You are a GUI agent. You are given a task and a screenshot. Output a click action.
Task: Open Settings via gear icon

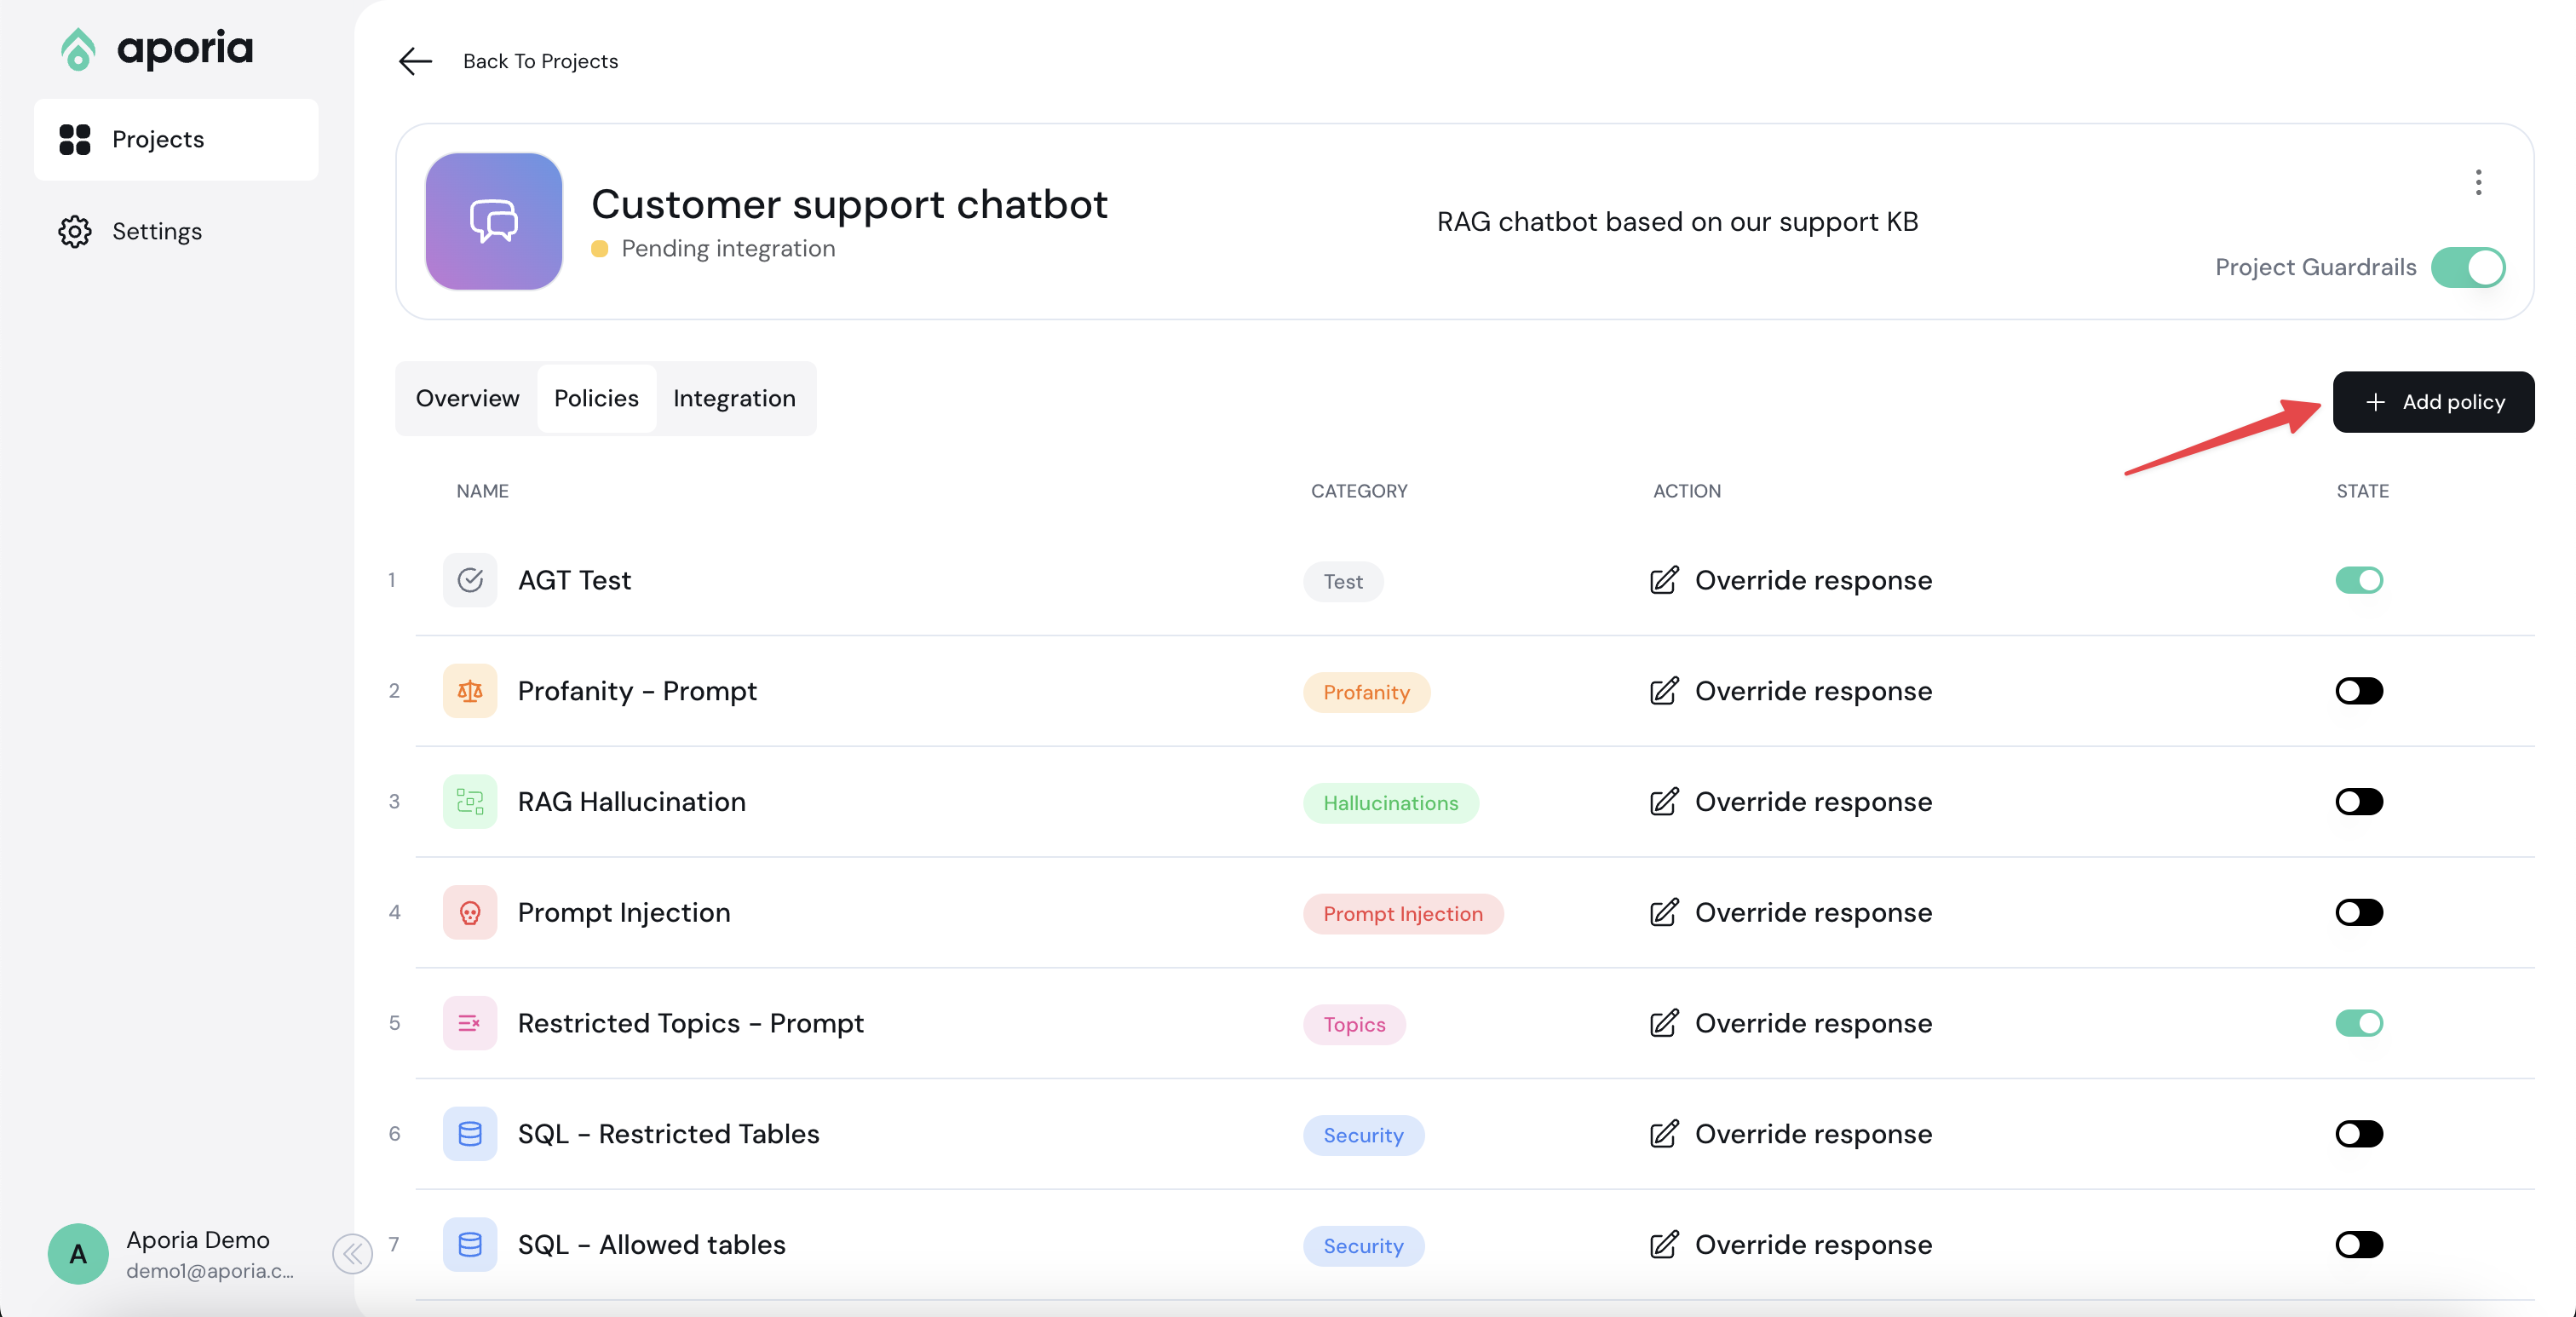tap(74, 231)
